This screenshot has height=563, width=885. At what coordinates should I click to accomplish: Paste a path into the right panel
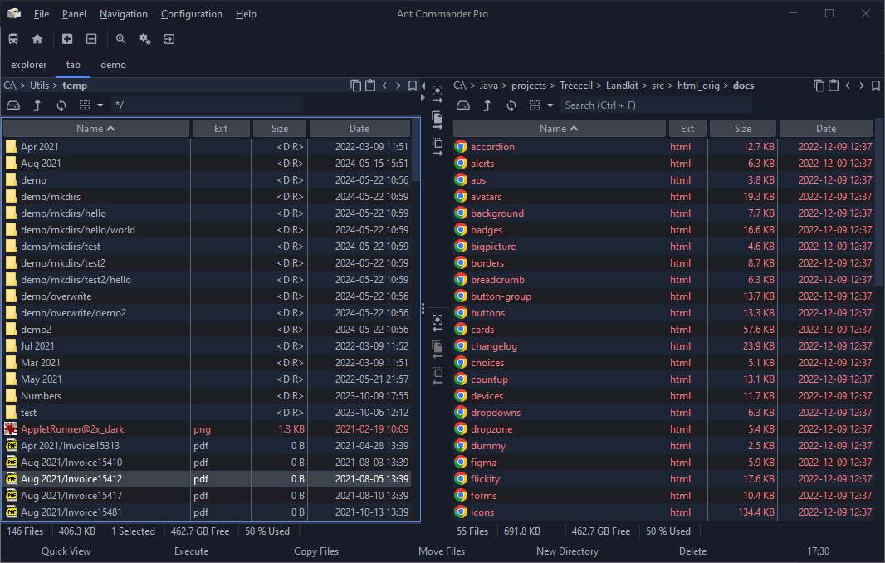click(834, 86)
